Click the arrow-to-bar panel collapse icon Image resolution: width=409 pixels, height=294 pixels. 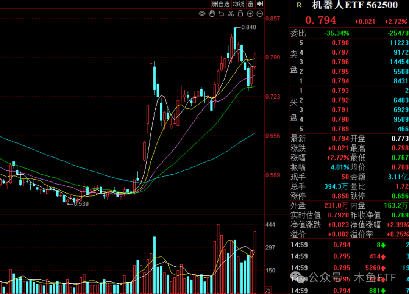click(x=260, y=4)
